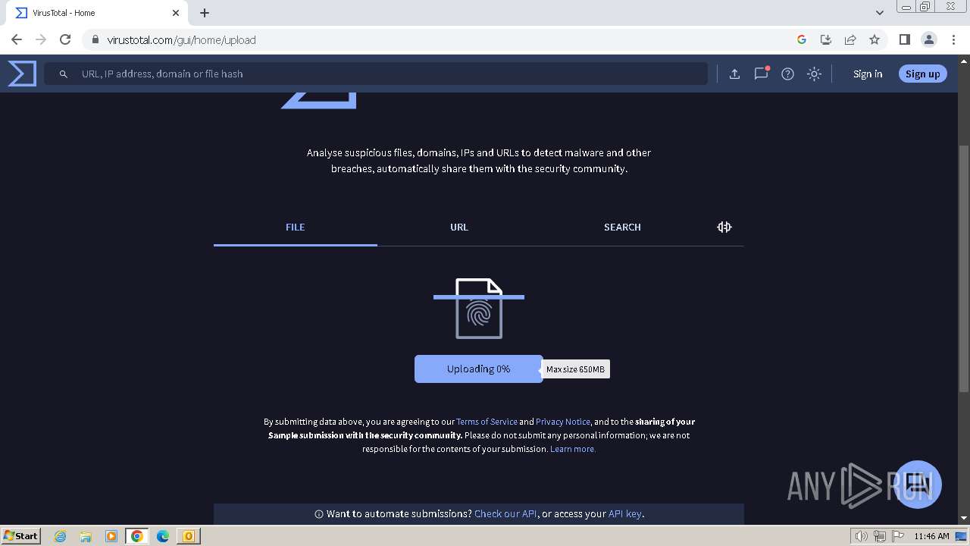Click the address bar URL
970x546 pixels.
tap(181, 40)
